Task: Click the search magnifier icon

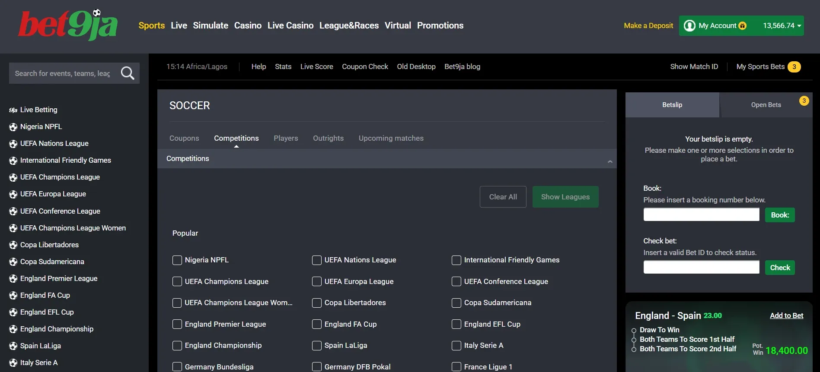Action: [128, 73]
